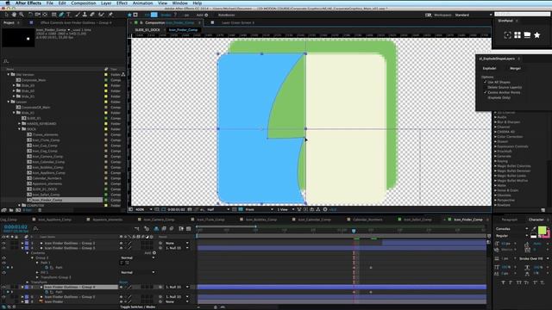Toggle Center Anchor Points checkbox
The width and height of the screenshot is (552, 310).
coord(485,92)
